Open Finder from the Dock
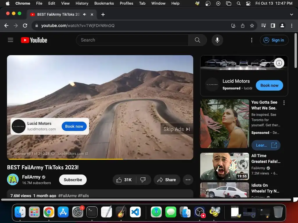The height and width of the screenshot is (223, 298). pos(20,212)
